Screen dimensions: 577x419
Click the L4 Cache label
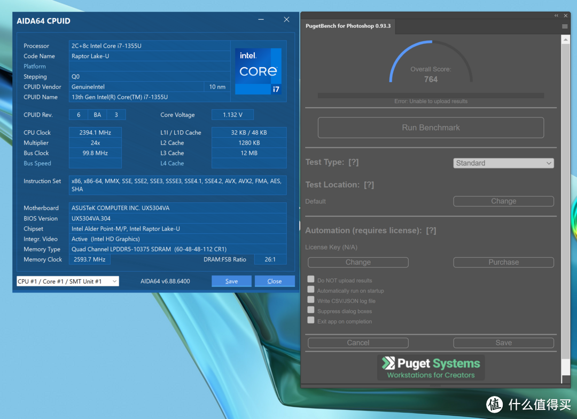[172, 163]
